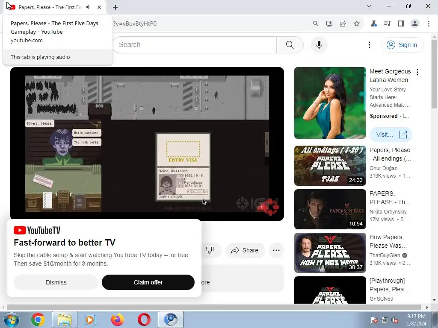Open the Chrome Labs flask icon
Image resolution: width=438 pixels, height=328 pixels.
click(373, 23)
